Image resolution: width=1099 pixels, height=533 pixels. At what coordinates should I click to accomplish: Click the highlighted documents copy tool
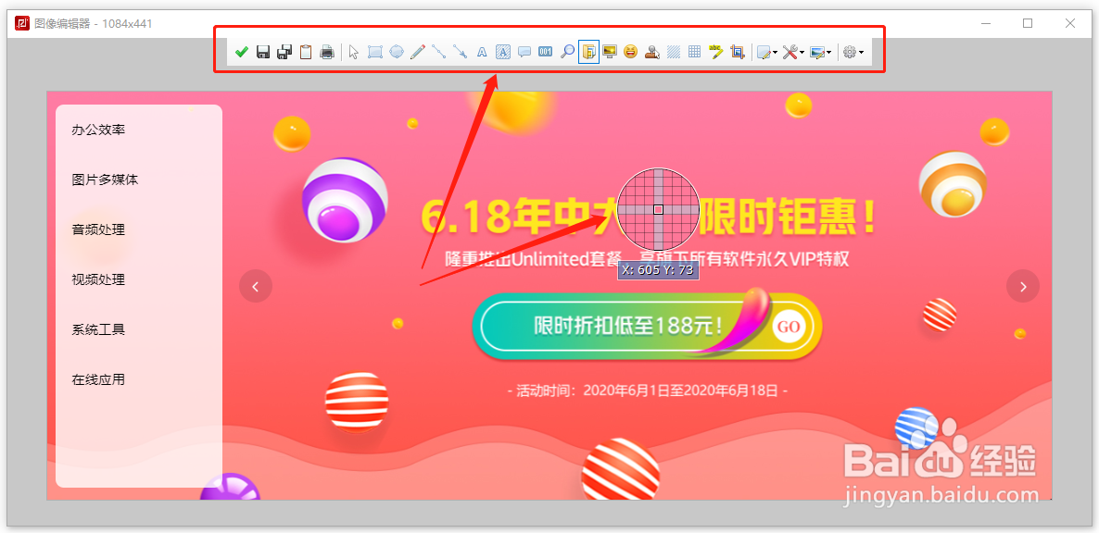coord(588,52)
